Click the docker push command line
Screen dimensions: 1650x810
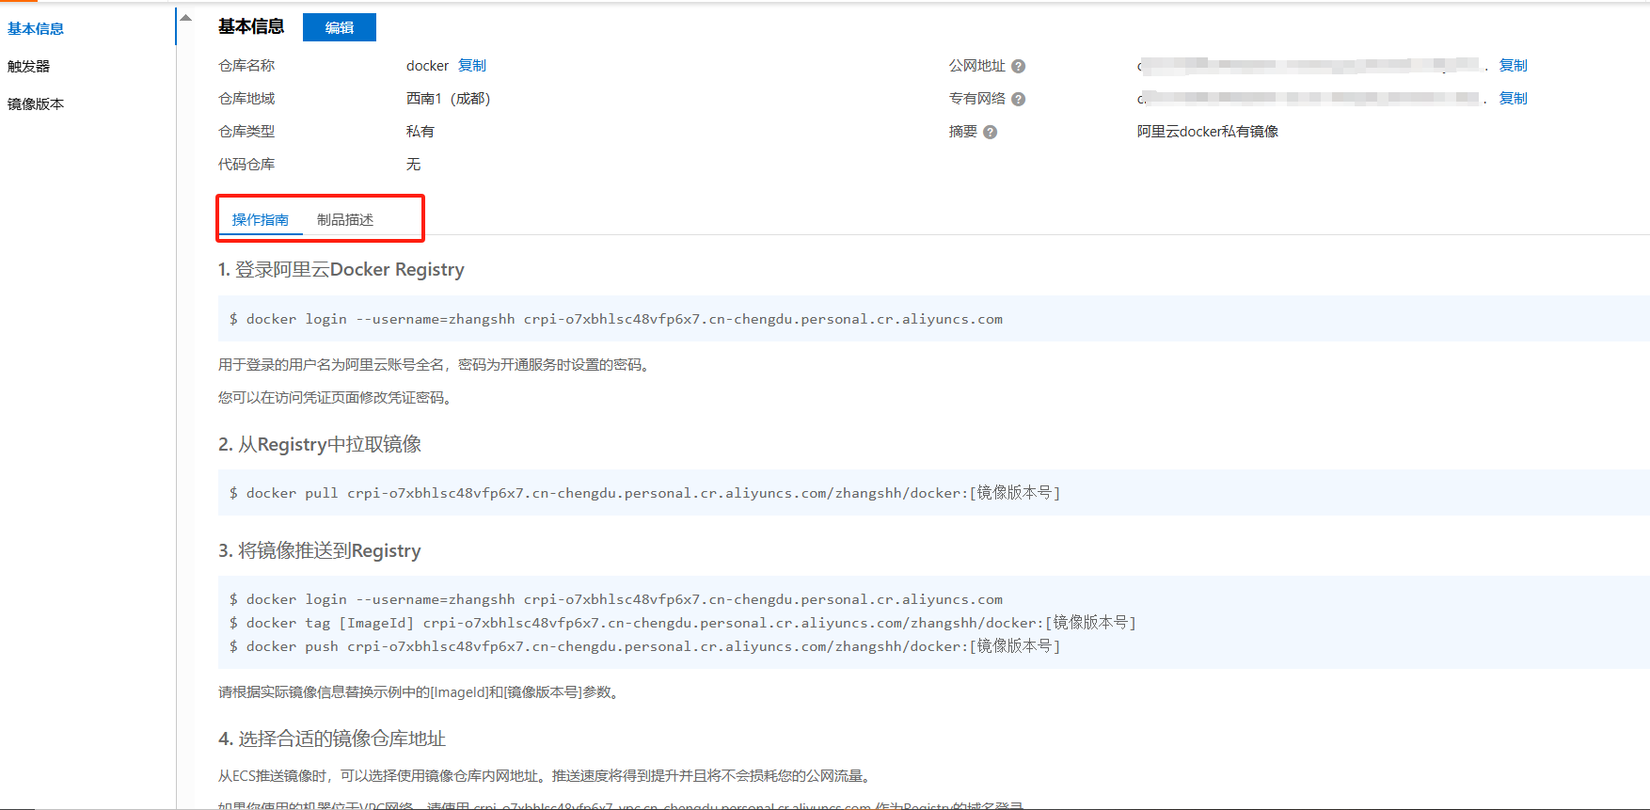click(645, 646)
